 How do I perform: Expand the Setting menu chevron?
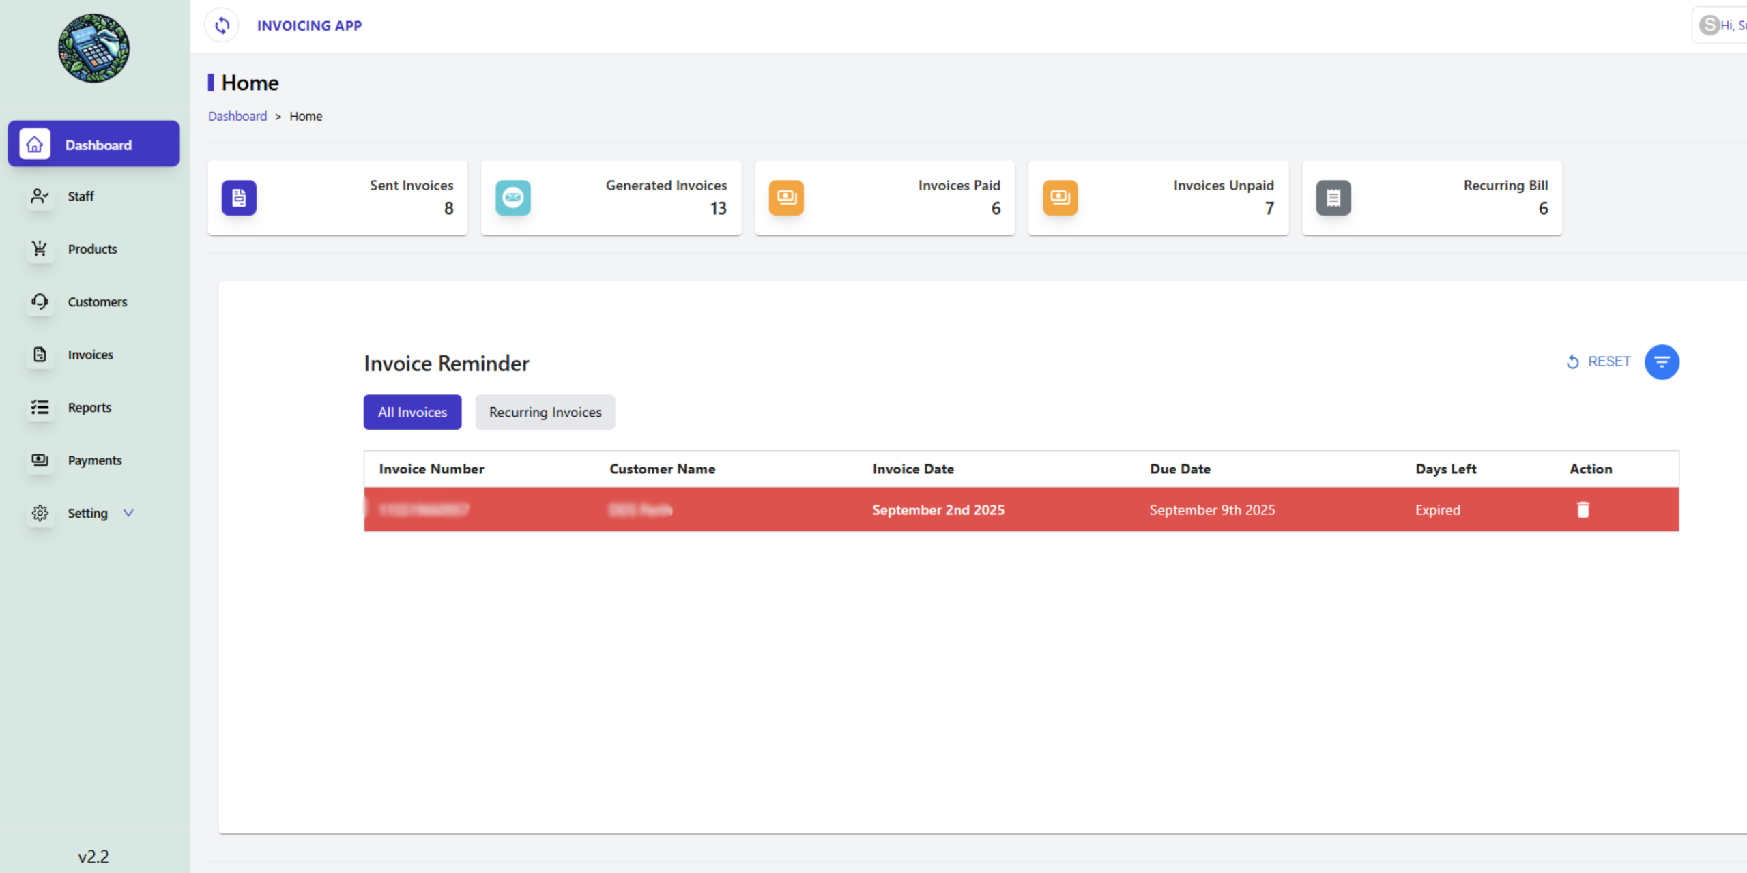coord(128,513)
